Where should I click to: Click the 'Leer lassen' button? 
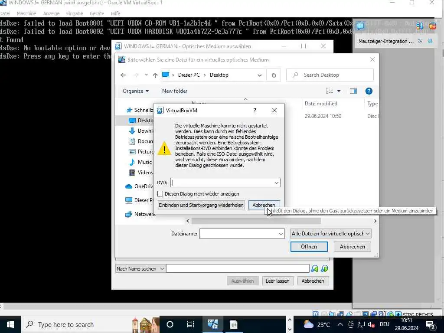click(277, 281)
